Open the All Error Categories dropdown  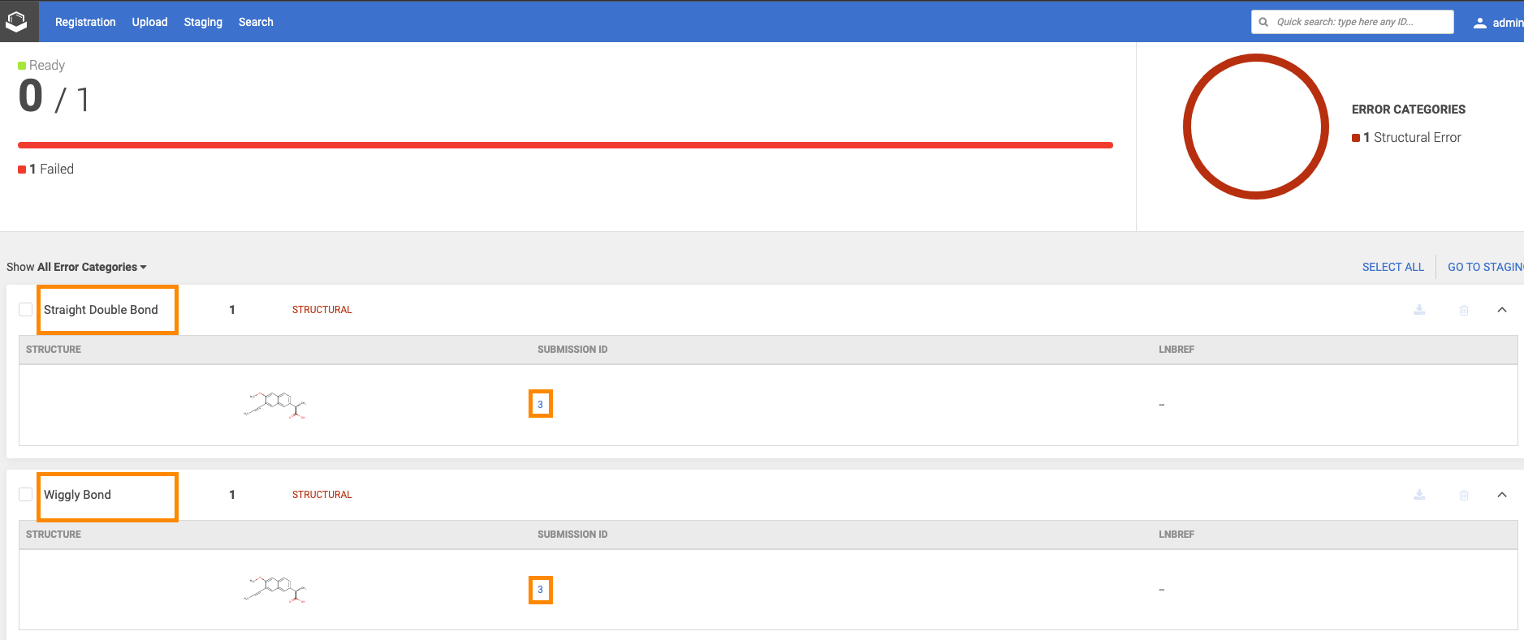point(92,267)
